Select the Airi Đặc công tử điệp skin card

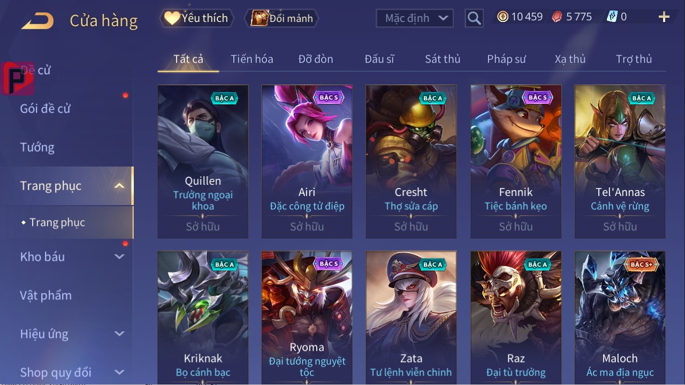coord(307,161)
